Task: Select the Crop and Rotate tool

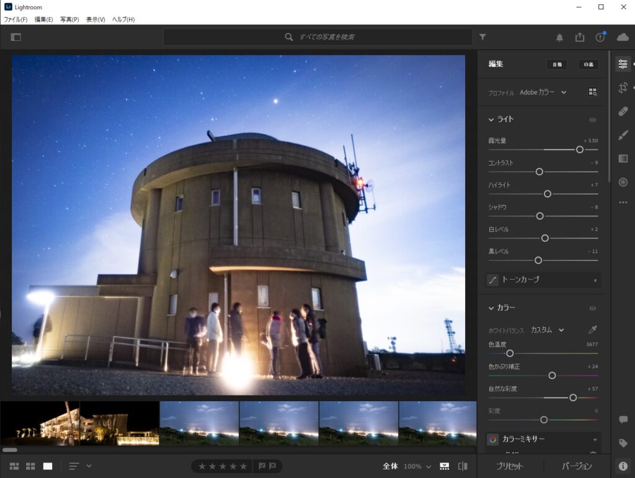Action: pos(623,88)
